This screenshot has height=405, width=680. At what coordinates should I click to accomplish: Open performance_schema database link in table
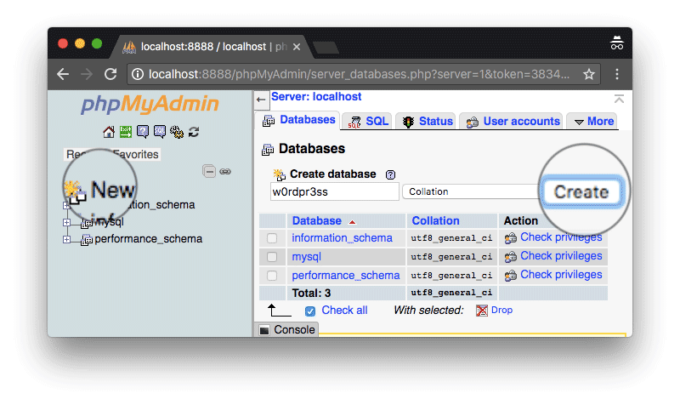pos(346,276)
